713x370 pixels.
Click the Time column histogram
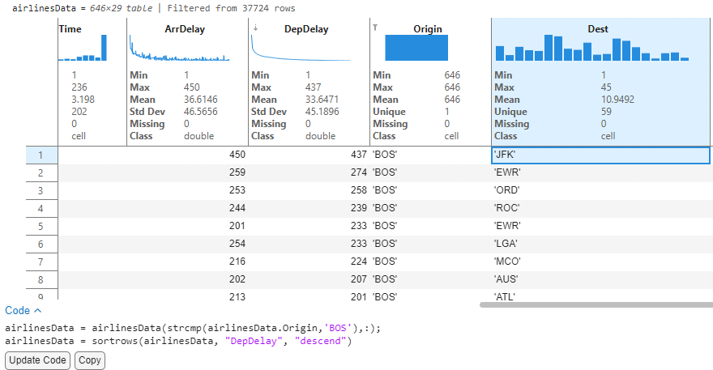click(83, 49)
